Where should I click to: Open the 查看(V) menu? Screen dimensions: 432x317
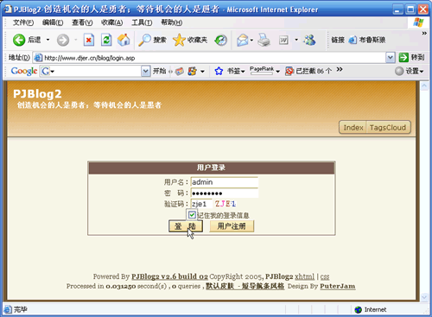click(x=82, y=22)
